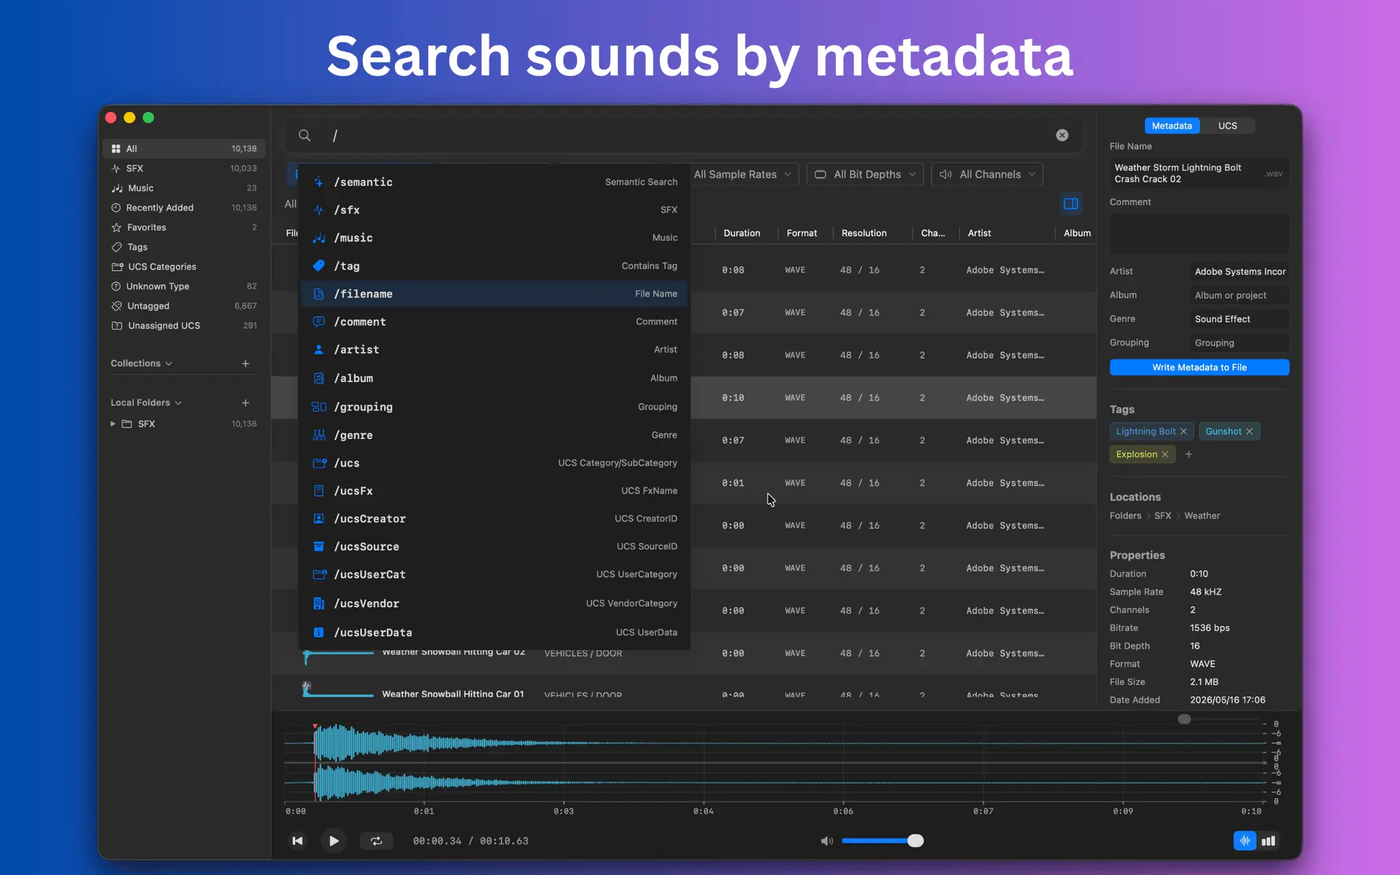Viewport: 1400px width, 875px height.
Task: Open the All Bit Depths dropdown
Action: tap(865, 174)
